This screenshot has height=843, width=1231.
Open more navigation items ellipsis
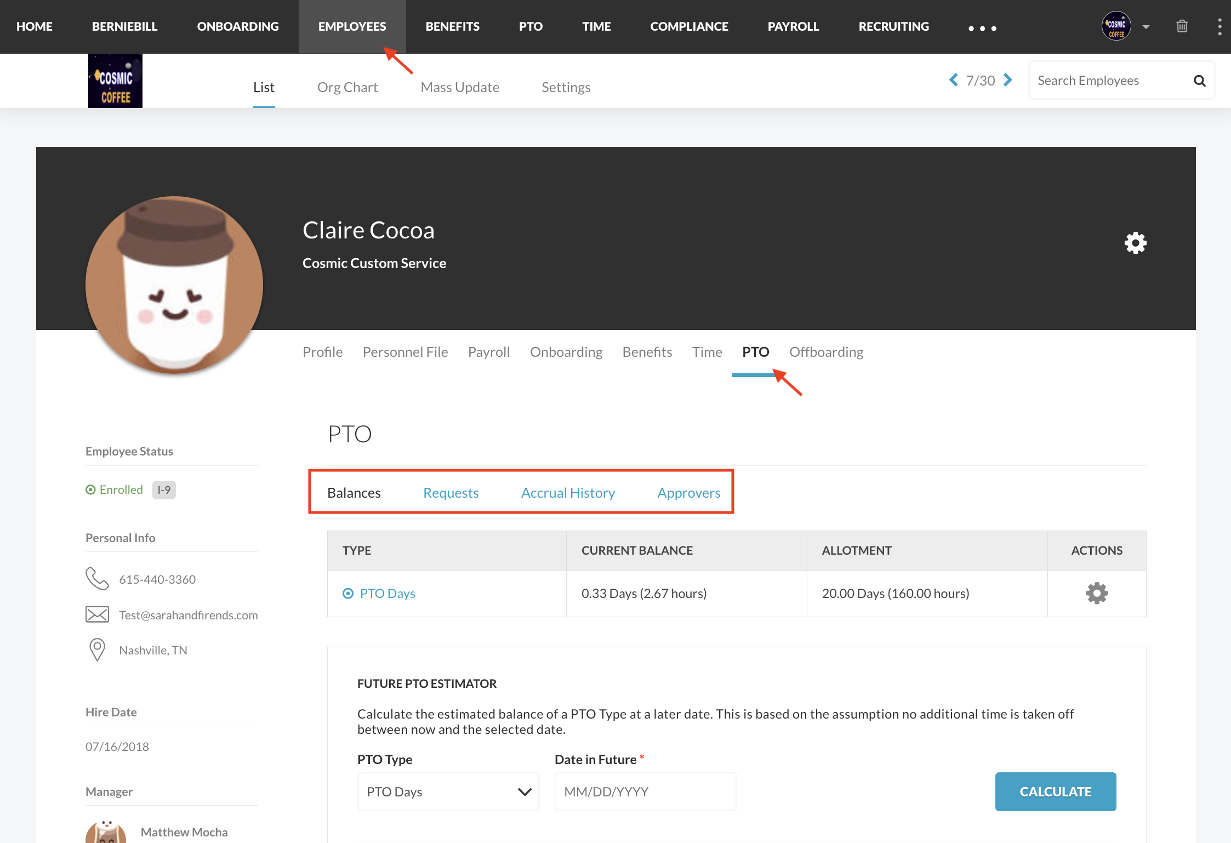coord(982,28)
